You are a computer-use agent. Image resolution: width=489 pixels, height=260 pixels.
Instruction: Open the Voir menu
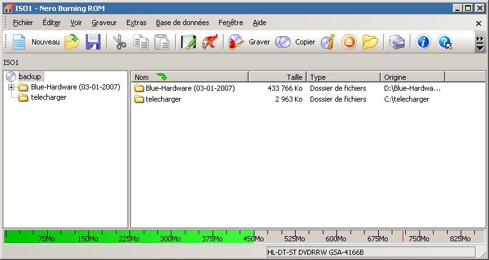click(x=76, y=23)
